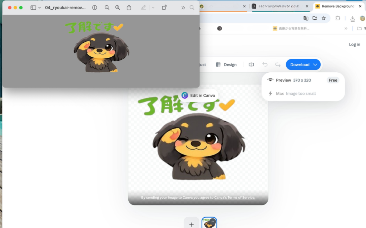Close the Remove Background browser tab
The width and height of the screenshot is (366, 228).
coord(360,6)
